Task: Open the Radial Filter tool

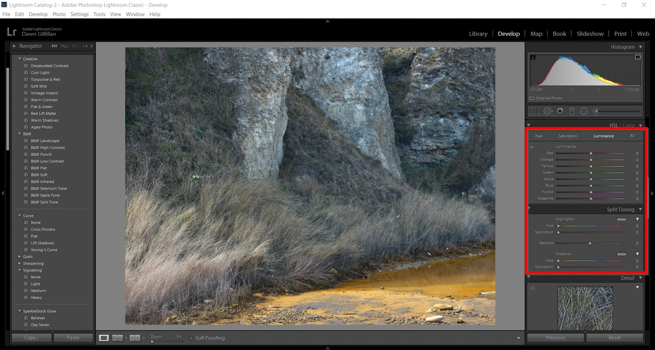Action: (x=584, y=110)
